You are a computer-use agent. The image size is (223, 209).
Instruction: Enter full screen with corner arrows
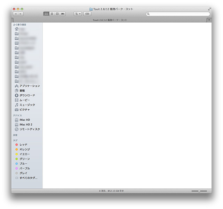pos(209,9)
